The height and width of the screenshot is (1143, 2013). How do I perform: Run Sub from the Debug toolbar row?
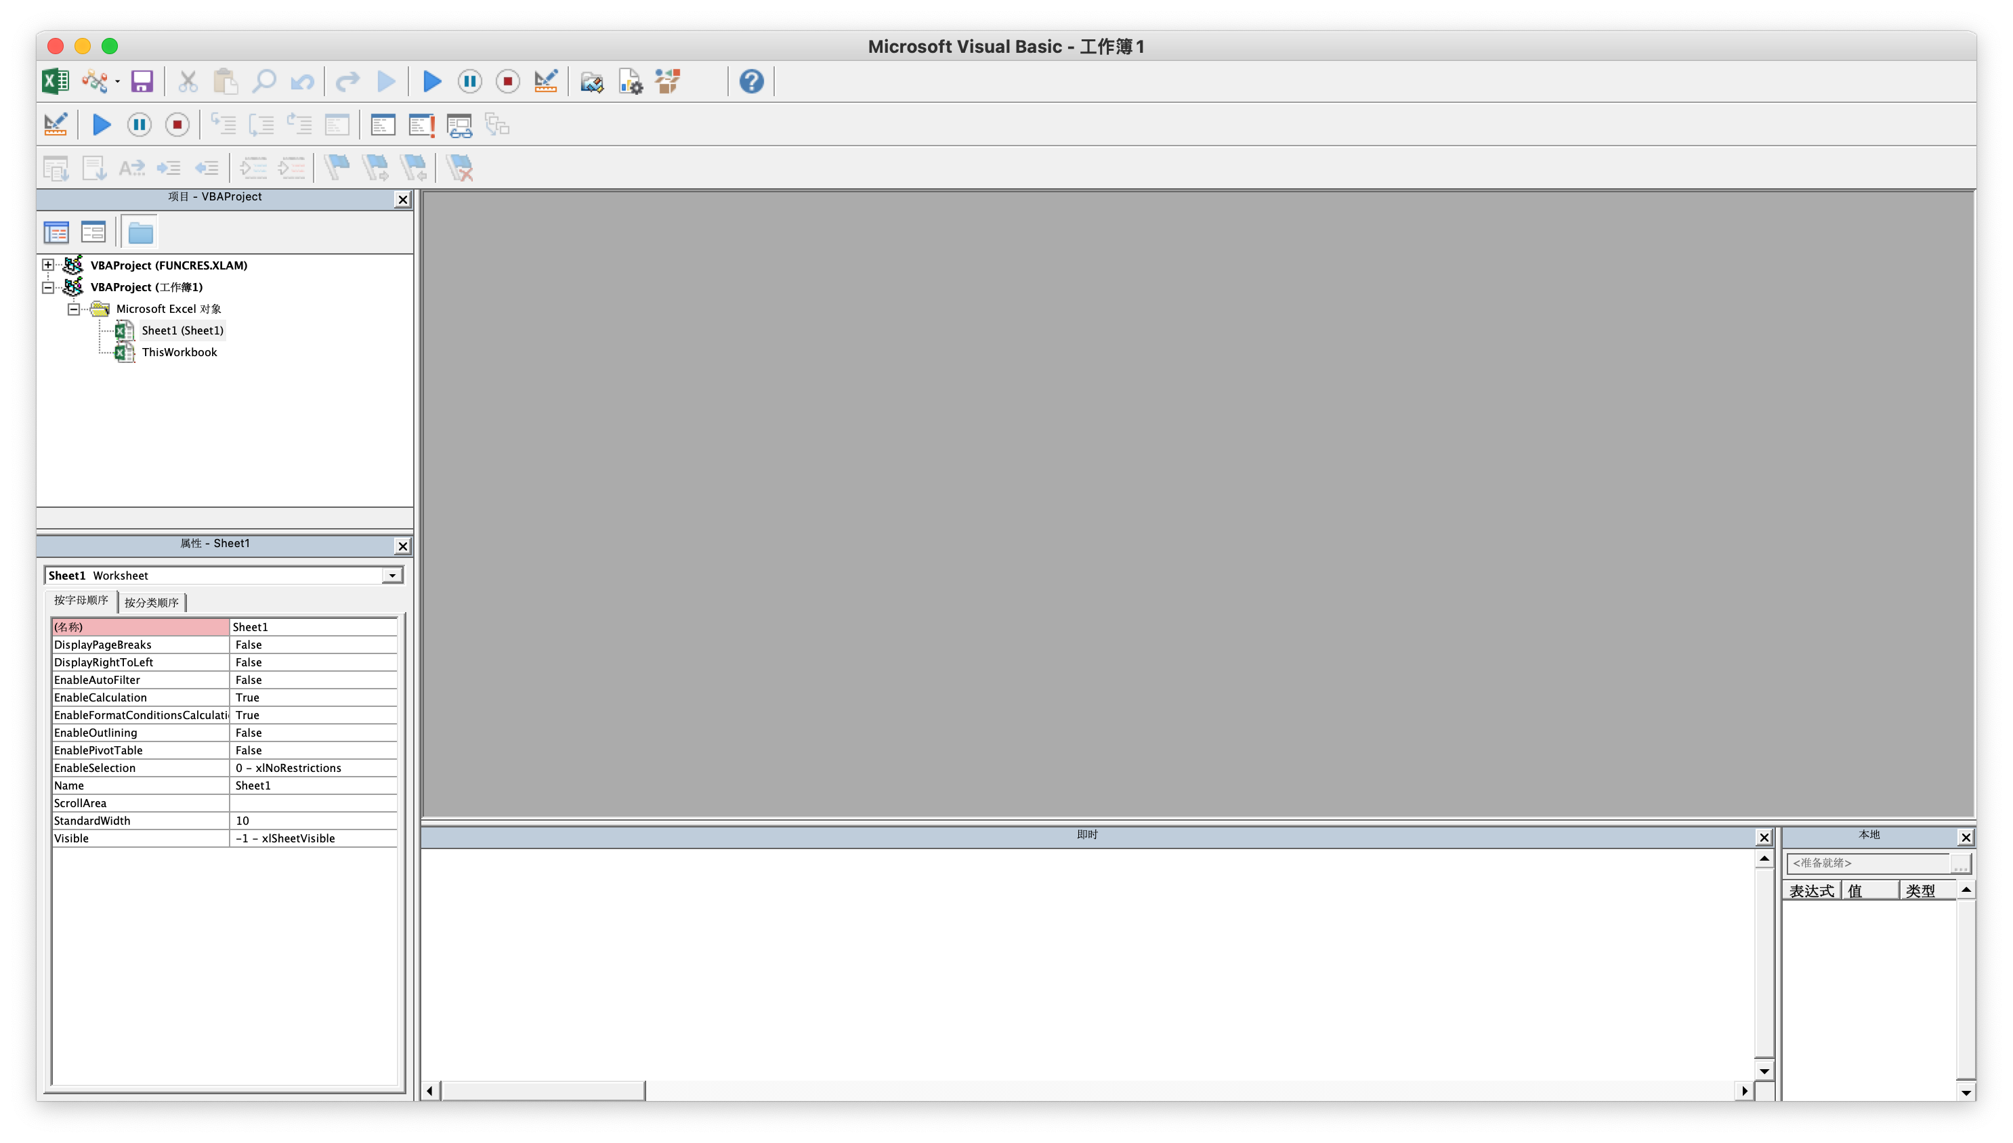tap(102, 125)
